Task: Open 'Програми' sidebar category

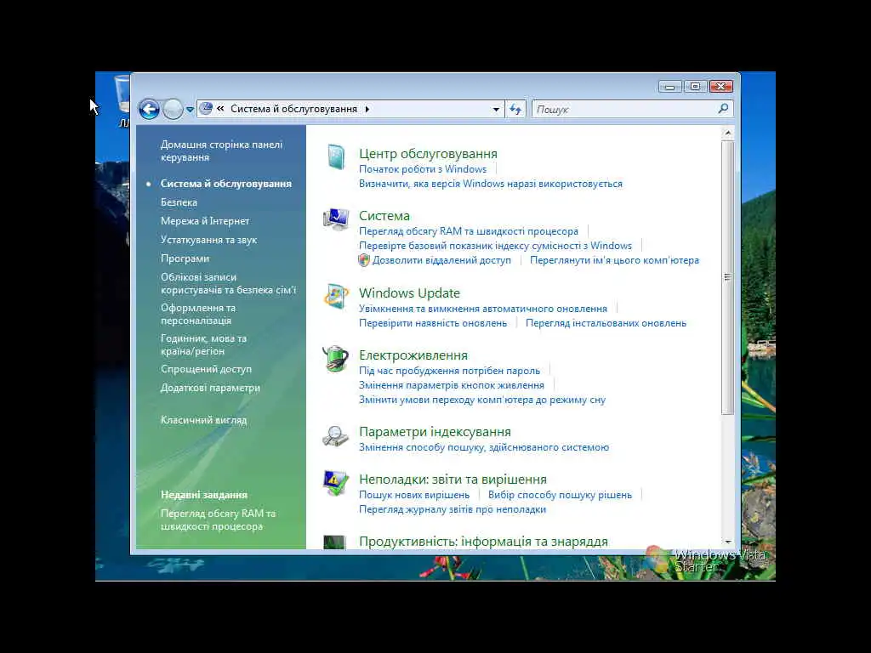Action: coord(185,258)
